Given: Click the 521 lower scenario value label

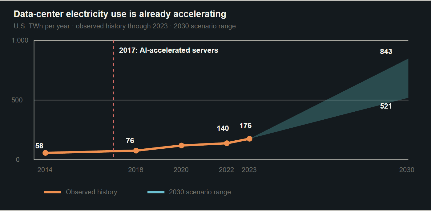Looking at the screenshot, I should coord(386,106).
